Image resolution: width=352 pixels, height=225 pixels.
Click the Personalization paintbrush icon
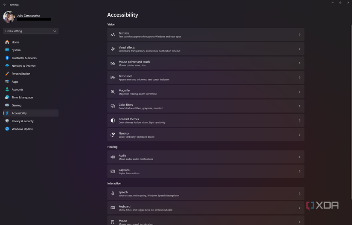pos(7,74)
